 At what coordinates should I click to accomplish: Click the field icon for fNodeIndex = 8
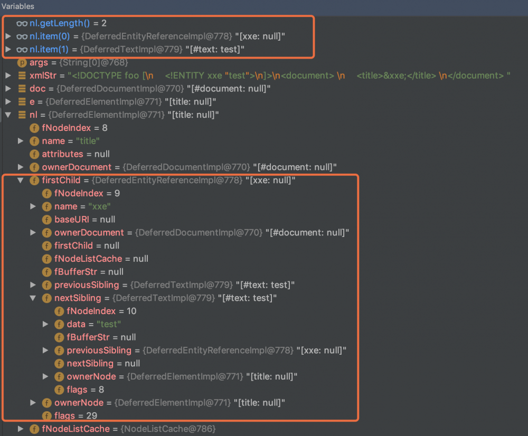[x=34, y=128]
